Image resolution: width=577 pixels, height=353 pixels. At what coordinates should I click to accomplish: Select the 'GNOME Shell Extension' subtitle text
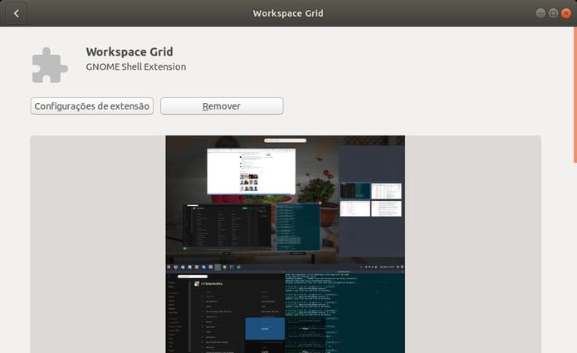point(136,66)
